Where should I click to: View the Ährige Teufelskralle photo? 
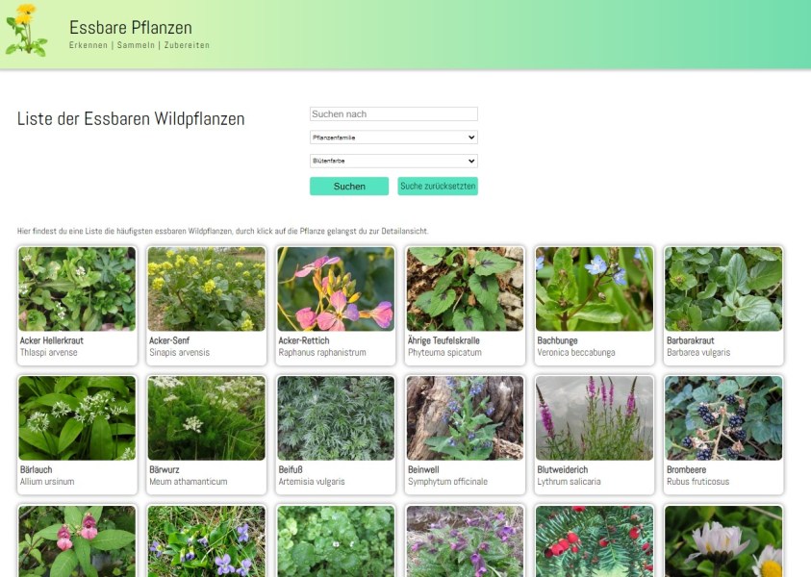[x=465, y=289]
